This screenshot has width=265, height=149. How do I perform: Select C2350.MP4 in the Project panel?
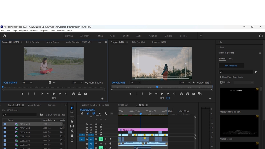coord(25,132)
